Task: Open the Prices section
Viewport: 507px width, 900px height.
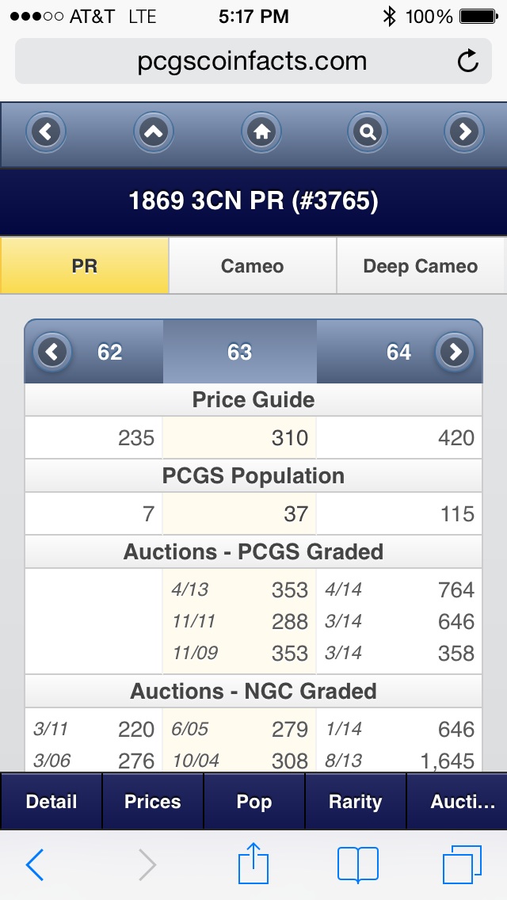Action: click(153, 801)
